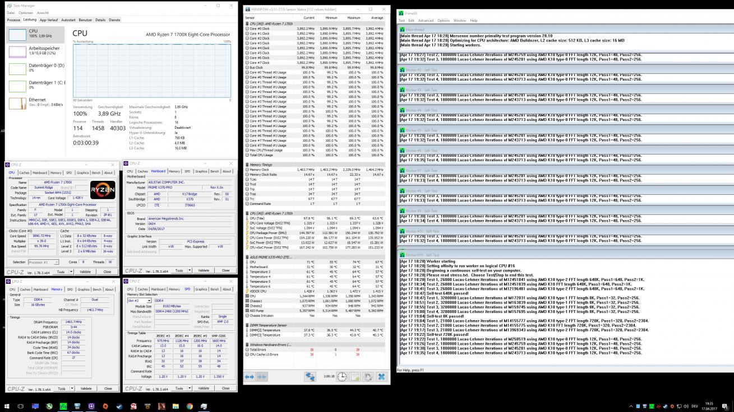
Task: Collapse Windows Hardware Errors group in HWiNFO
Action: click(x=248, y=344)
